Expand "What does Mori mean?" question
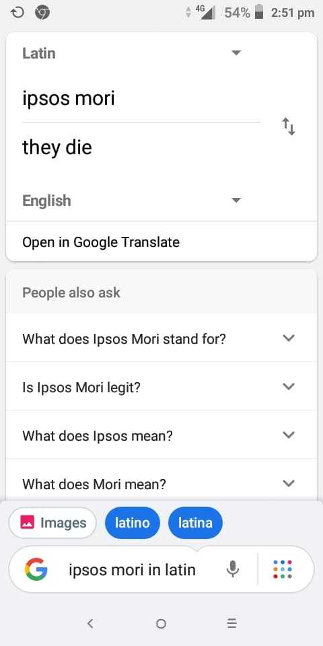The width and height of the screenshot is (323, 646). point(161,483)
